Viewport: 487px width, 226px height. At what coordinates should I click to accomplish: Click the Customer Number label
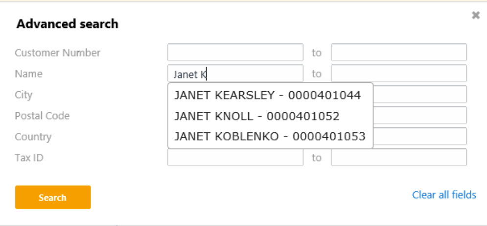click(x=58, y=52)
